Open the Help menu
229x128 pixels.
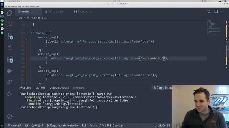click(38, 7)
